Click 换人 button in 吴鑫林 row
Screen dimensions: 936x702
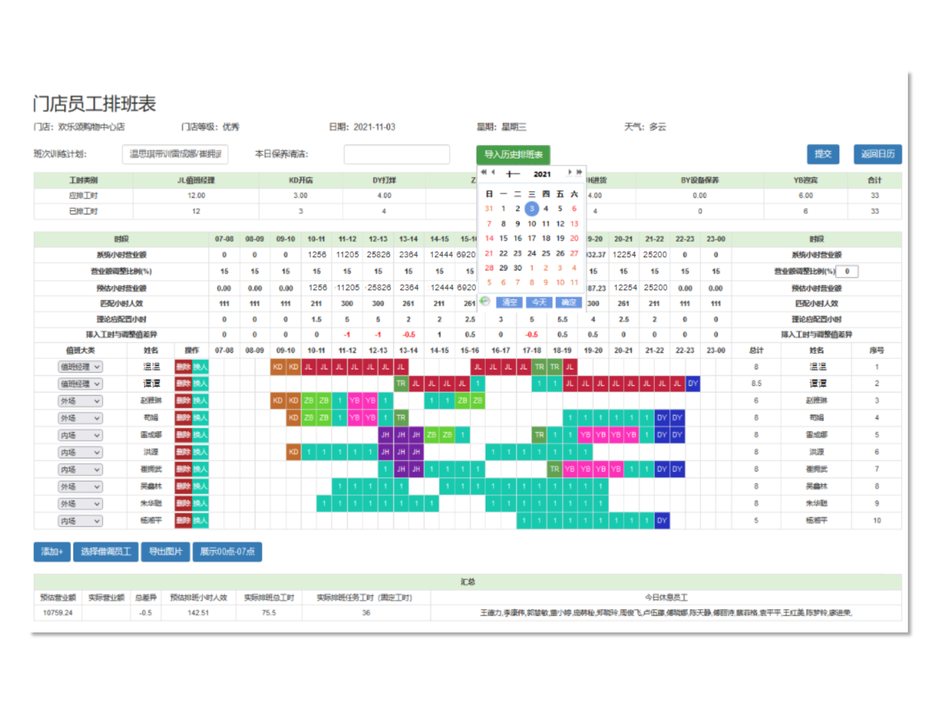pyautogui.click(x=200, y=487)
